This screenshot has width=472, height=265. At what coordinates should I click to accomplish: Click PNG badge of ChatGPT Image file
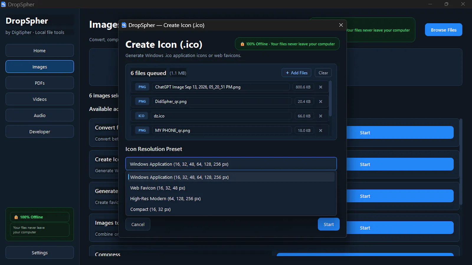tap(142, 87)
